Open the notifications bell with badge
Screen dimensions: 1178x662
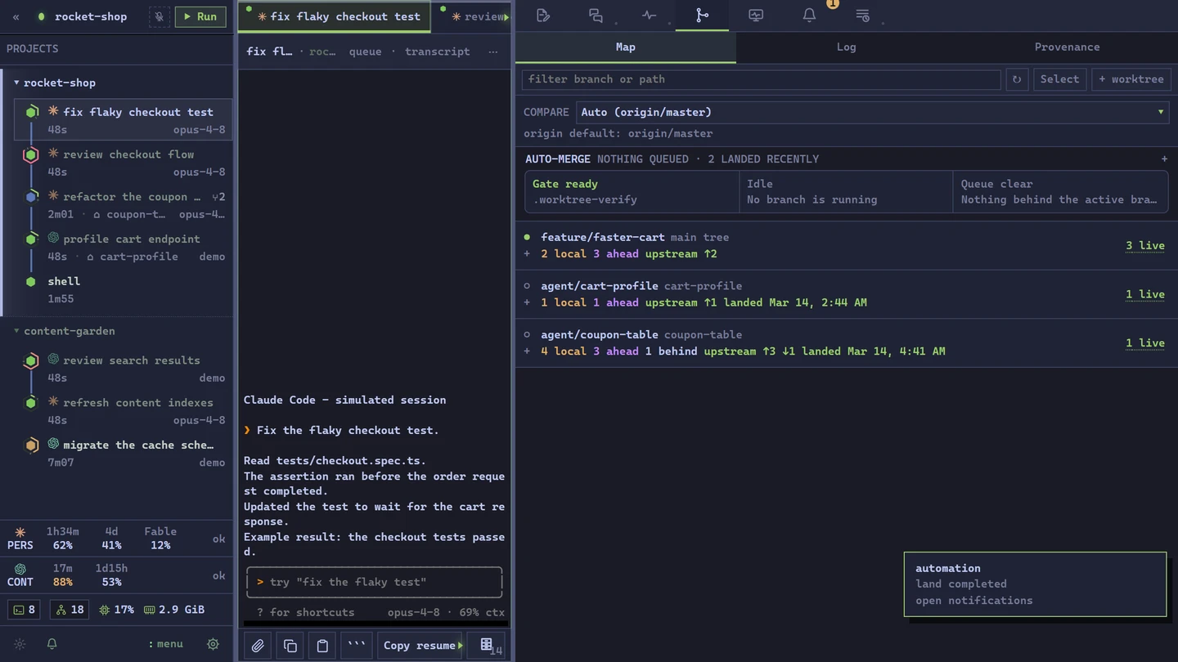(809, 16)
